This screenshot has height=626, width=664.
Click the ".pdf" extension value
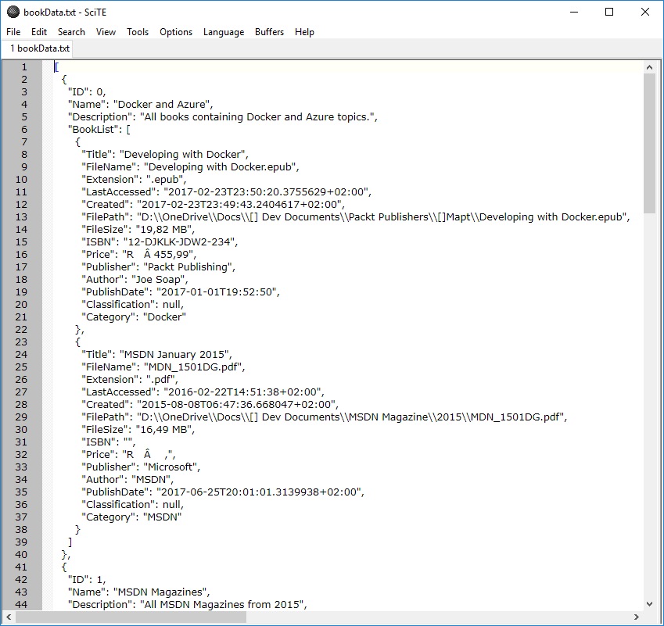(x=160, y=380)
